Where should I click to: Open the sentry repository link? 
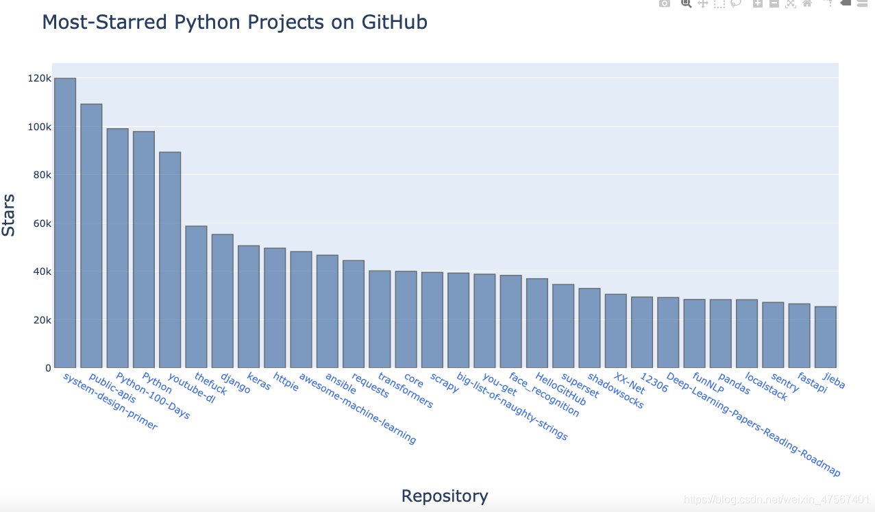(x=785, y=382)
